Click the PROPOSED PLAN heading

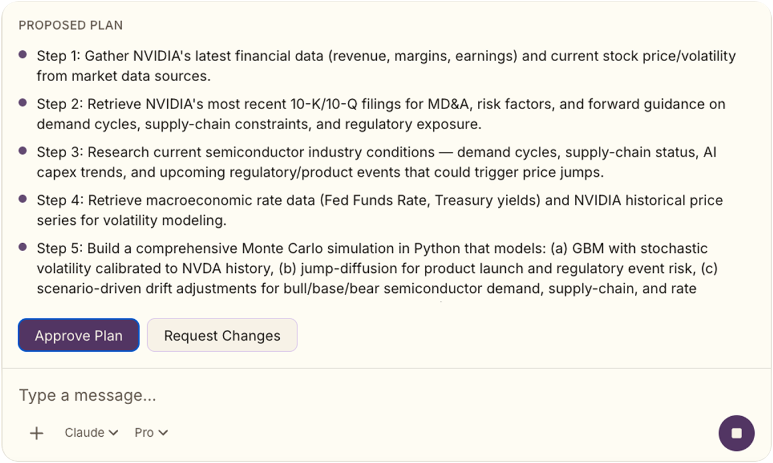[x=71, y=26]
